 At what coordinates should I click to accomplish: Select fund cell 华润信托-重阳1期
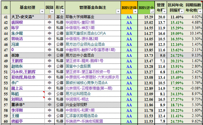click(93, 22)
